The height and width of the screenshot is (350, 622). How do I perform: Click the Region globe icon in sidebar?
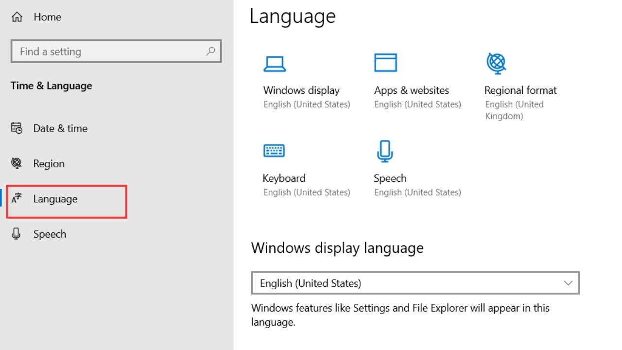point(17,163)
